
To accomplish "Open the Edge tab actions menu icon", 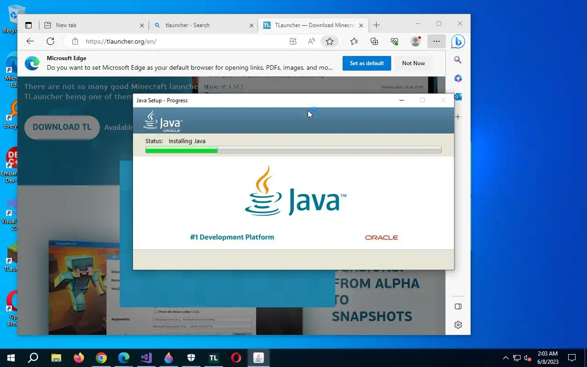I will pos(28,25).
